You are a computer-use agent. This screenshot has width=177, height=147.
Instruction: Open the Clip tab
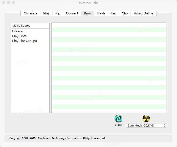pyautogui.click(x=125, y=13)
